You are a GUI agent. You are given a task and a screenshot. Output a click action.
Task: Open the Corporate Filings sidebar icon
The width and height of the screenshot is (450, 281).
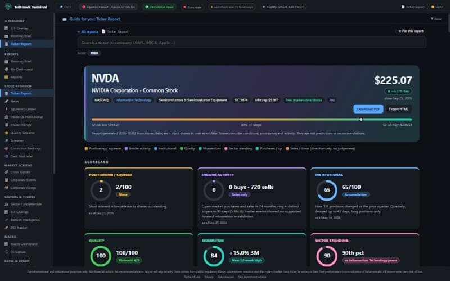tap(6, 188)
